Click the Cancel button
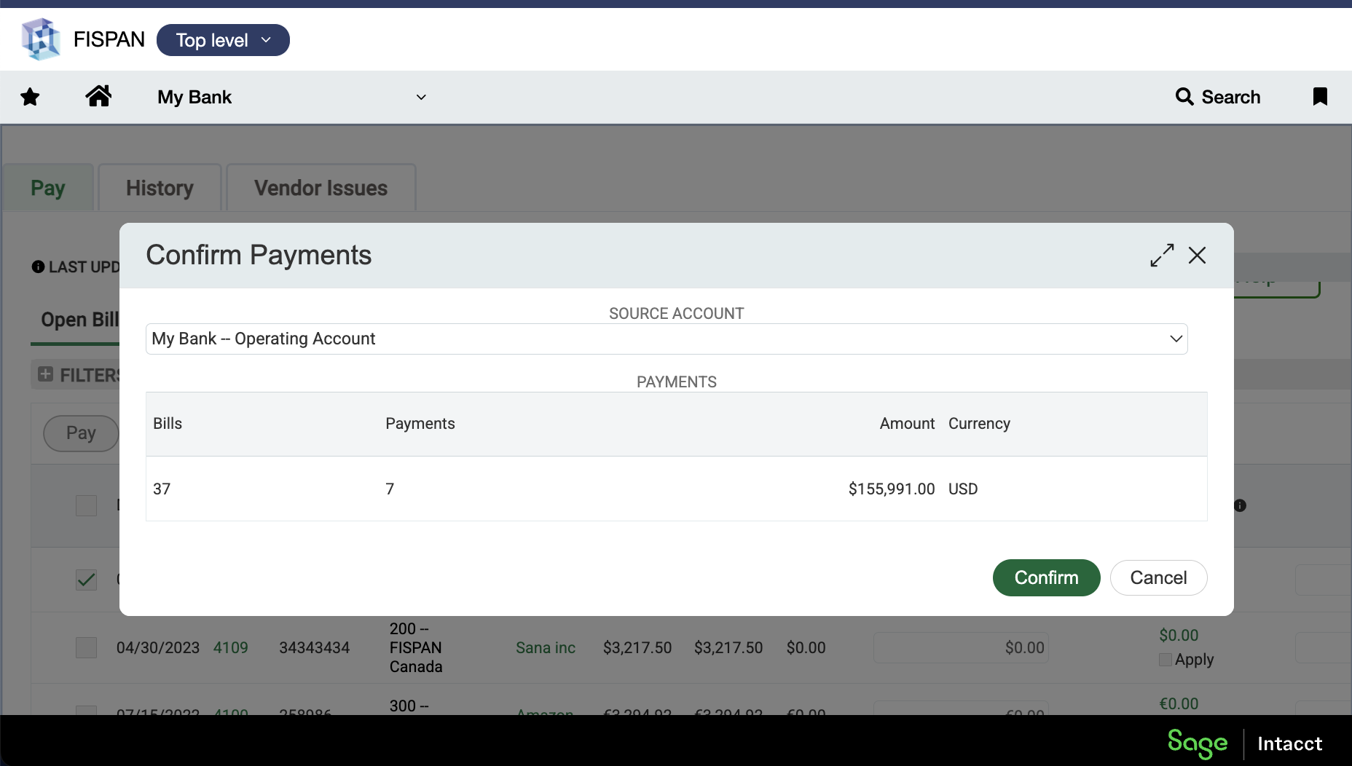Screen dimensions: 1352x766 (1158, 577)
